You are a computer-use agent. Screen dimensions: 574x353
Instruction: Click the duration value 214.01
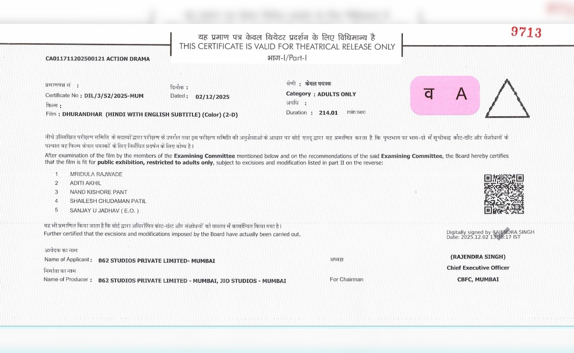click(328, 113)
